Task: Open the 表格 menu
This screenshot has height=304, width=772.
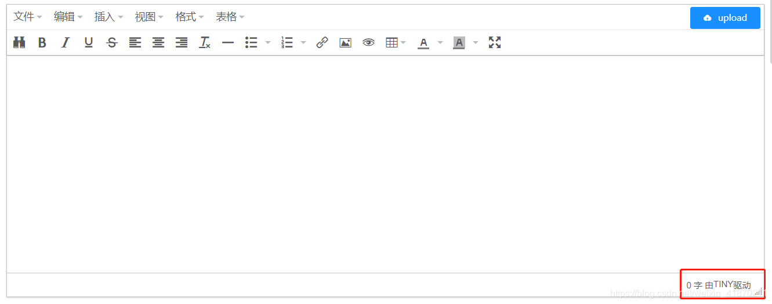Action: click(230, 17)
